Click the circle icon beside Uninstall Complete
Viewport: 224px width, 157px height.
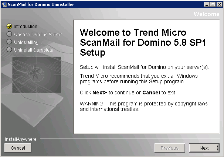click(9, 50)
